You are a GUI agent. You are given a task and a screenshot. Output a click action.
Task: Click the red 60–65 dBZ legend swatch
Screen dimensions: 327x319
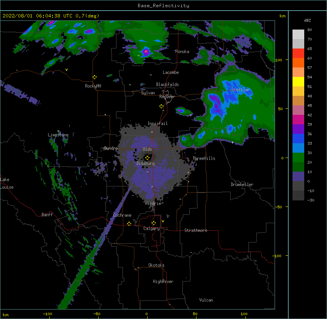[298, 53]
